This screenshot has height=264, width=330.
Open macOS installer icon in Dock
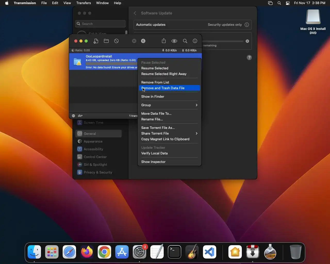(x=270, y=252)
